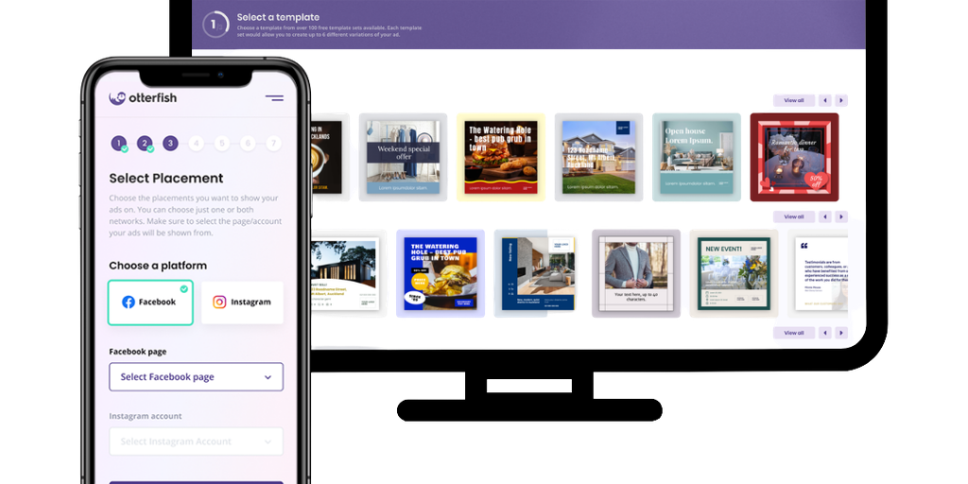Choose the Weekend special offer template
Screen dimensions: 968x484
[x=404, y=155]
